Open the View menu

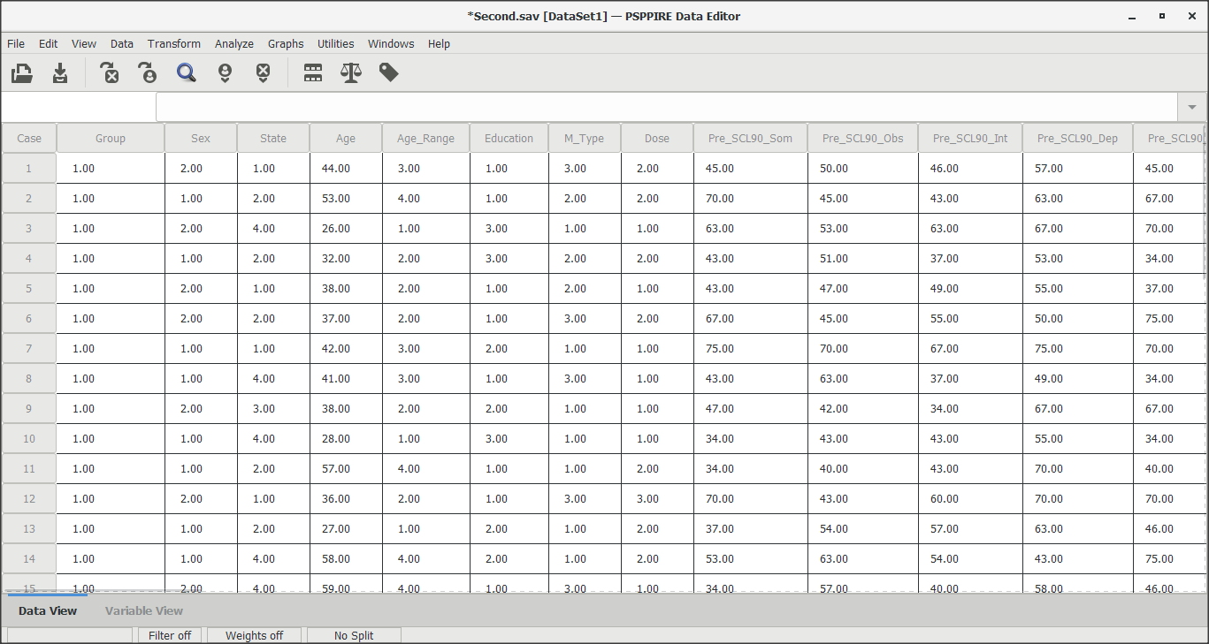(x=84, y=43)
